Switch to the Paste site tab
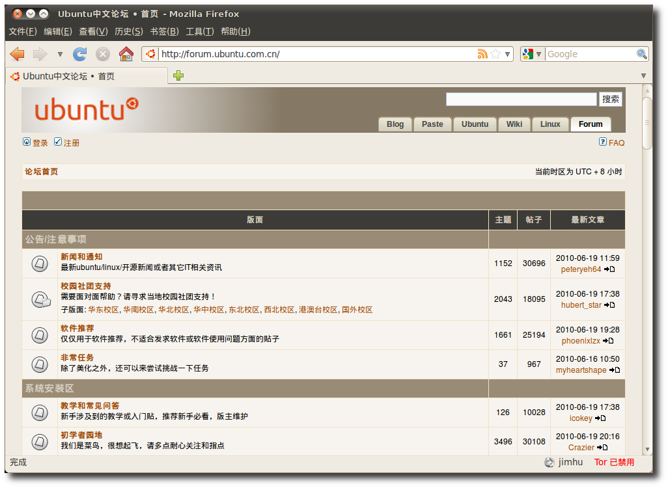 pos(432,124)
